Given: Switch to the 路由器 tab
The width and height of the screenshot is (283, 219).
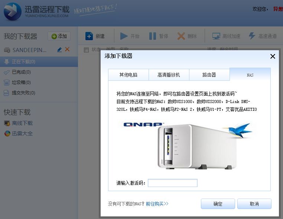Looking at the screenshot, I should 209,75.
